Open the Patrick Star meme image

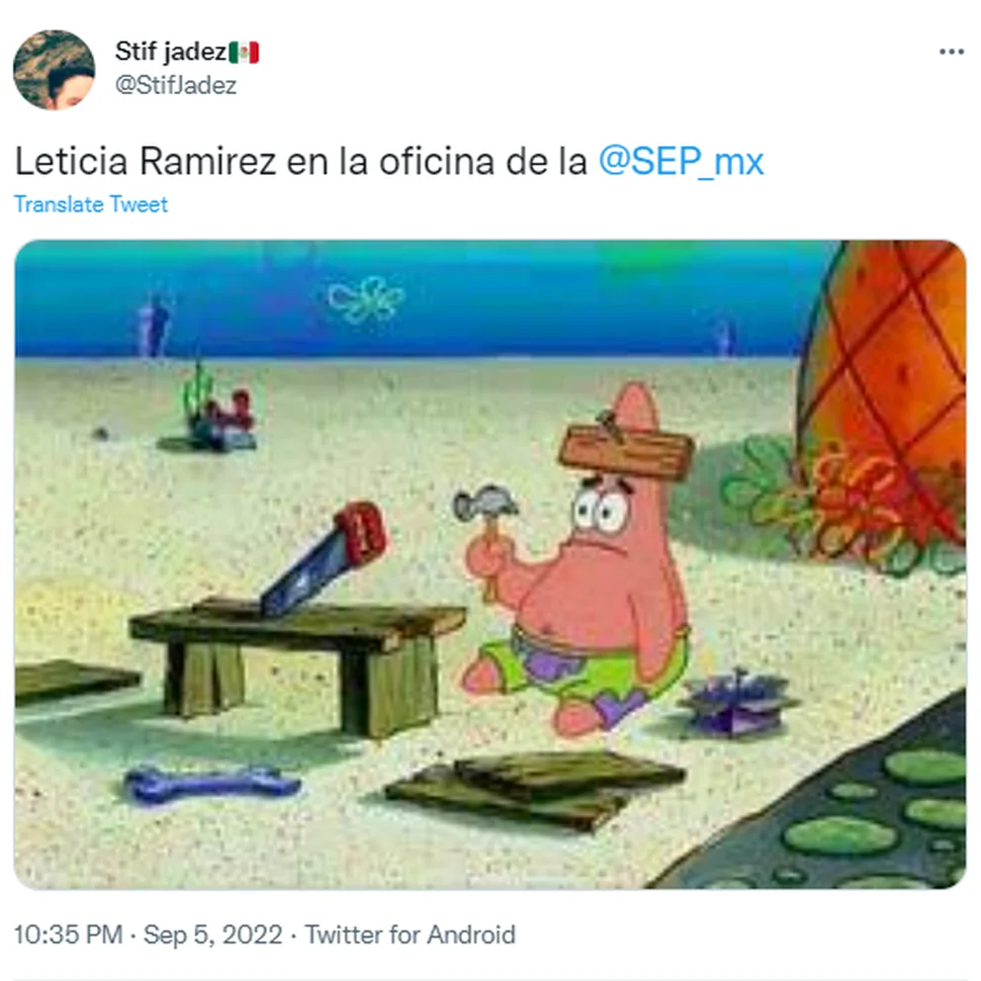pyautogui.click(x=490, y=565)
